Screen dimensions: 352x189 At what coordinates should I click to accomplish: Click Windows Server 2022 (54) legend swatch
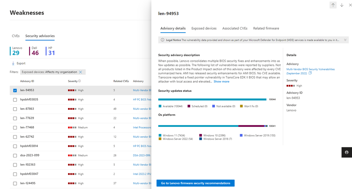pyautogui.click(x=160, y=139)
